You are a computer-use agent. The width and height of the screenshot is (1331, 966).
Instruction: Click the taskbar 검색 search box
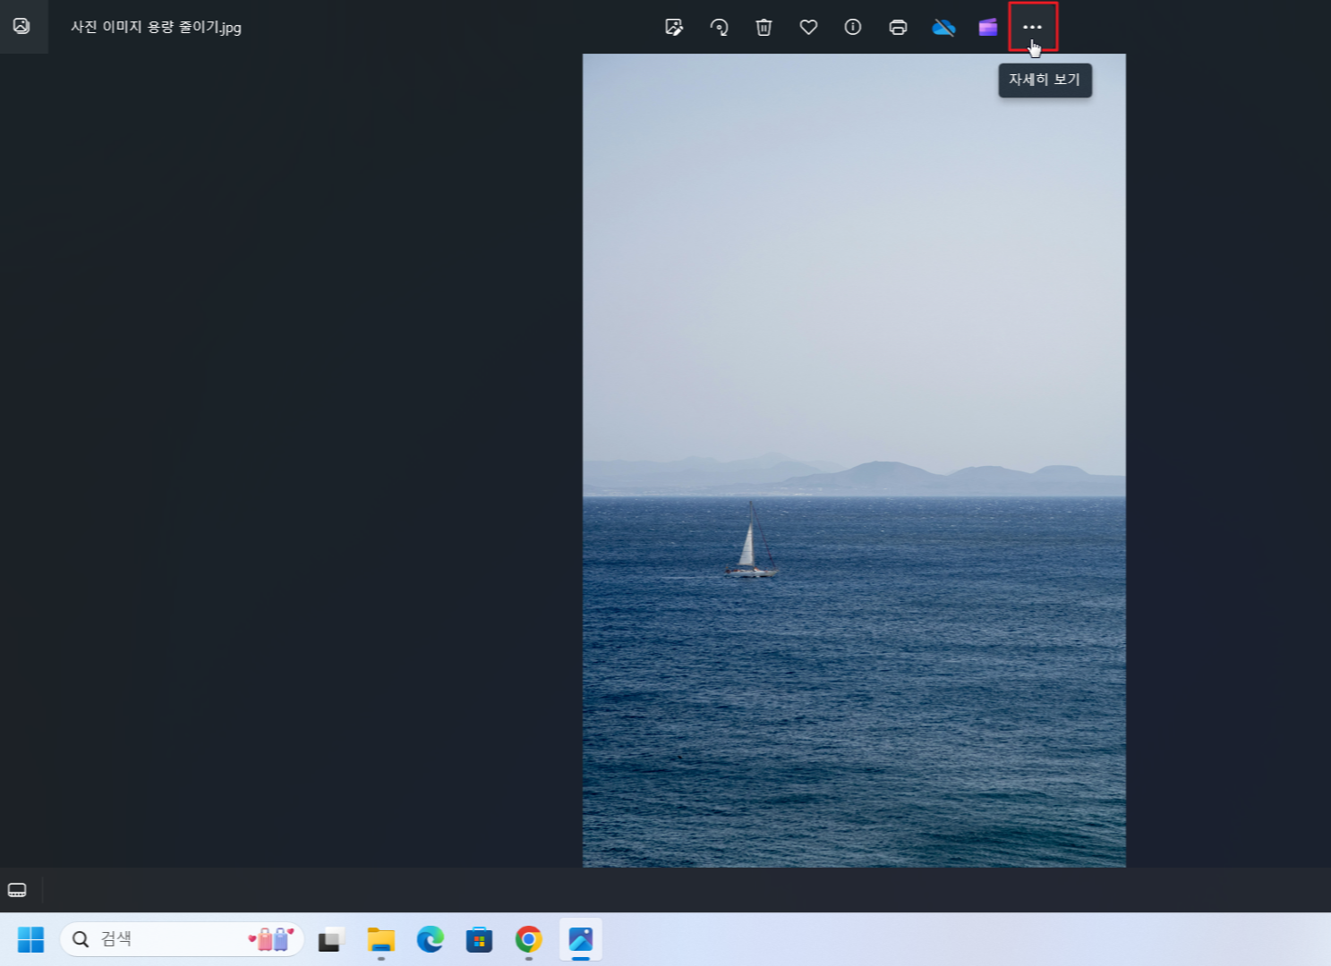182,939
